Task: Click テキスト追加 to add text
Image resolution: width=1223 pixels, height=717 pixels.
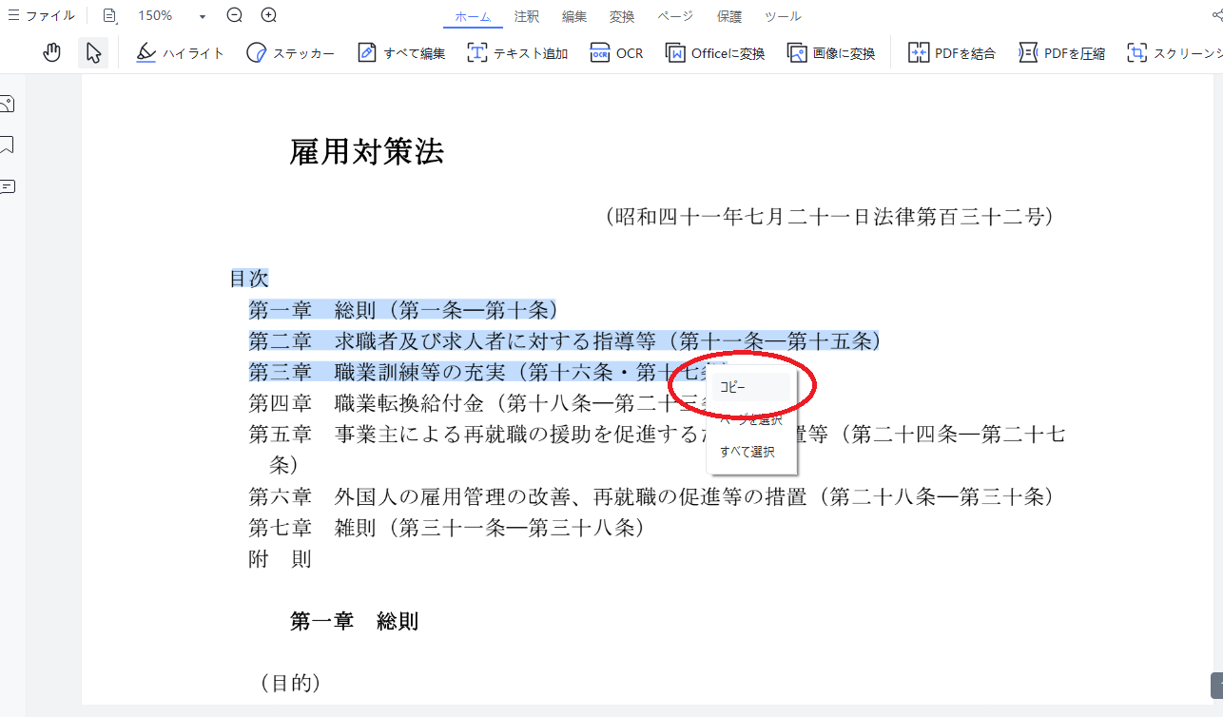Action: point(517,53)
